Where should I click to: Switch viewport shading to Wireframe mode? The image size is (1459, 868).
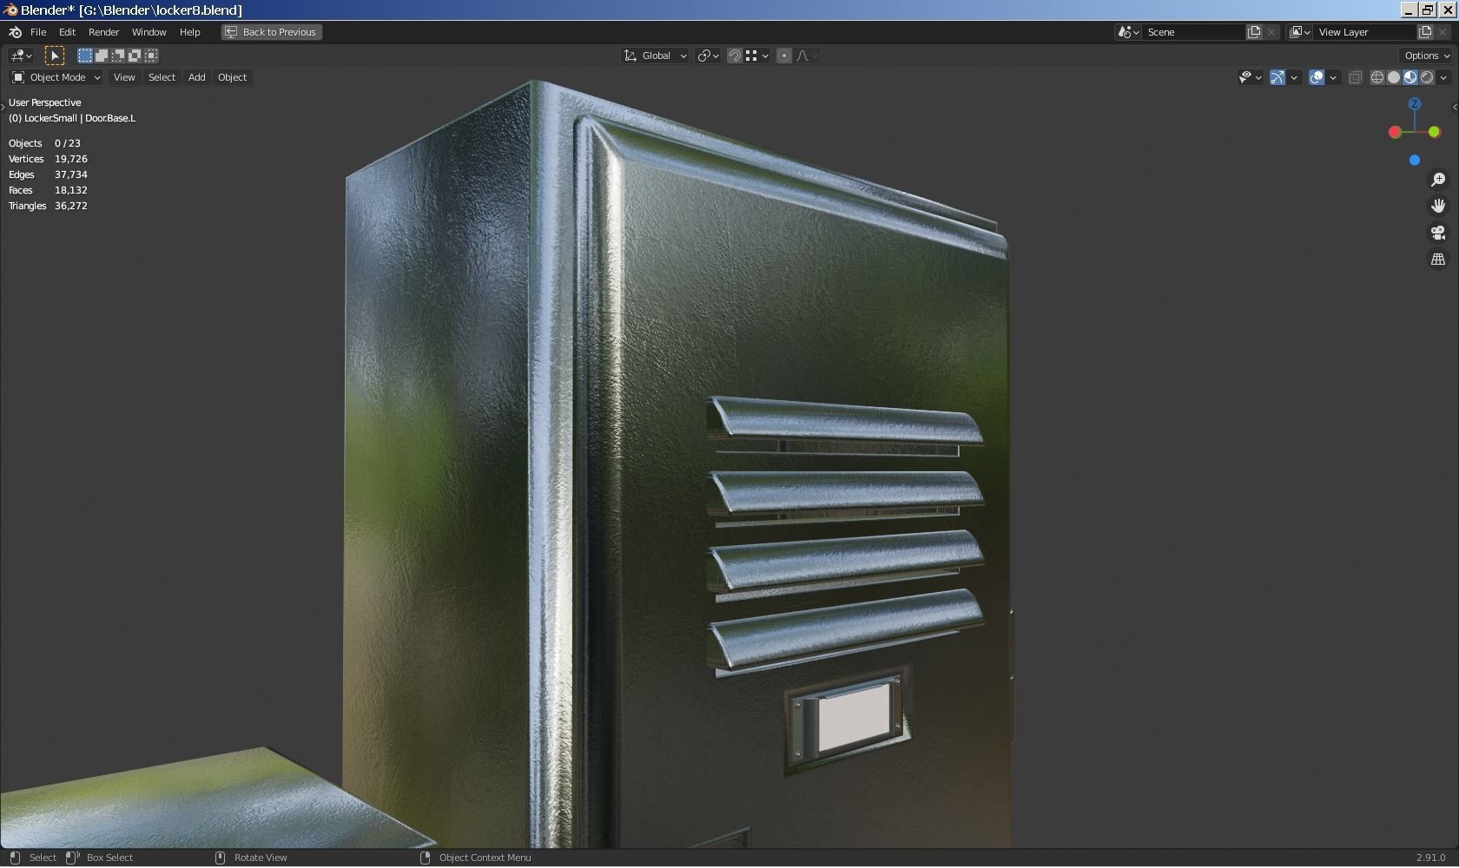1376,77
